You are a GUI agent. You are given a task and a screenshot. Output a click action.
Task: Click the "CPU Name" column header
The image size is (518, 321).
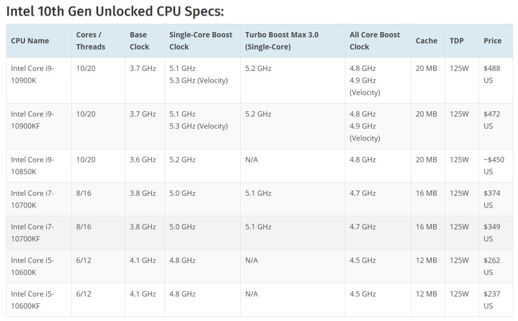pyautogui.click(x=30, y=41)
